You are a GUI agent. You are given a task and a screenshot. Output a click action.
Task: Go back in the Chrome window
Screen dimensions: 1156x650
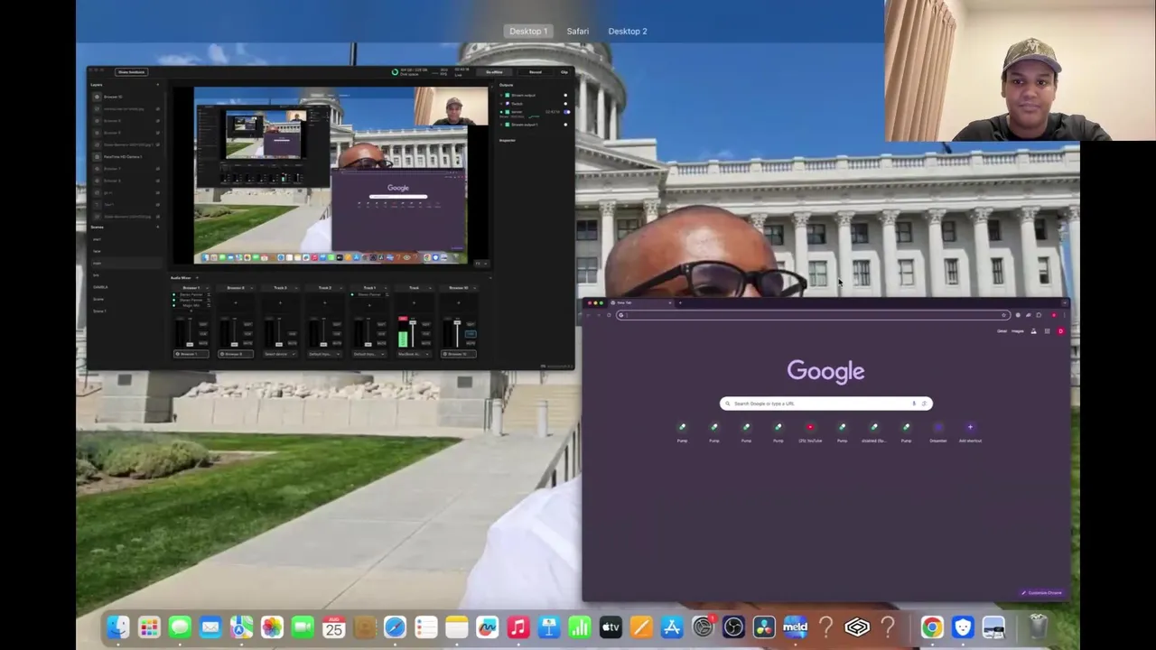tap(589, 315)
